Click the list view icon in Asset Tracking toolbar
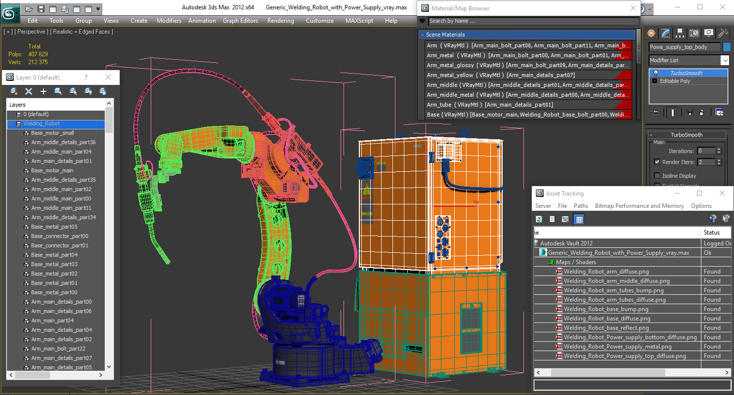The width and height of the screenshot is (734, 395). tap(552, 219)
